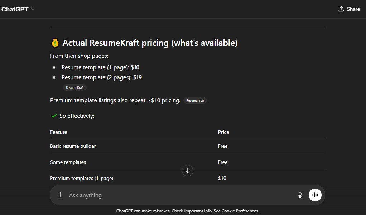Viewport: 366px width, 215px height.
Task: Open the first ResumeKraft citation chip
Action: (x=74, y=87)
